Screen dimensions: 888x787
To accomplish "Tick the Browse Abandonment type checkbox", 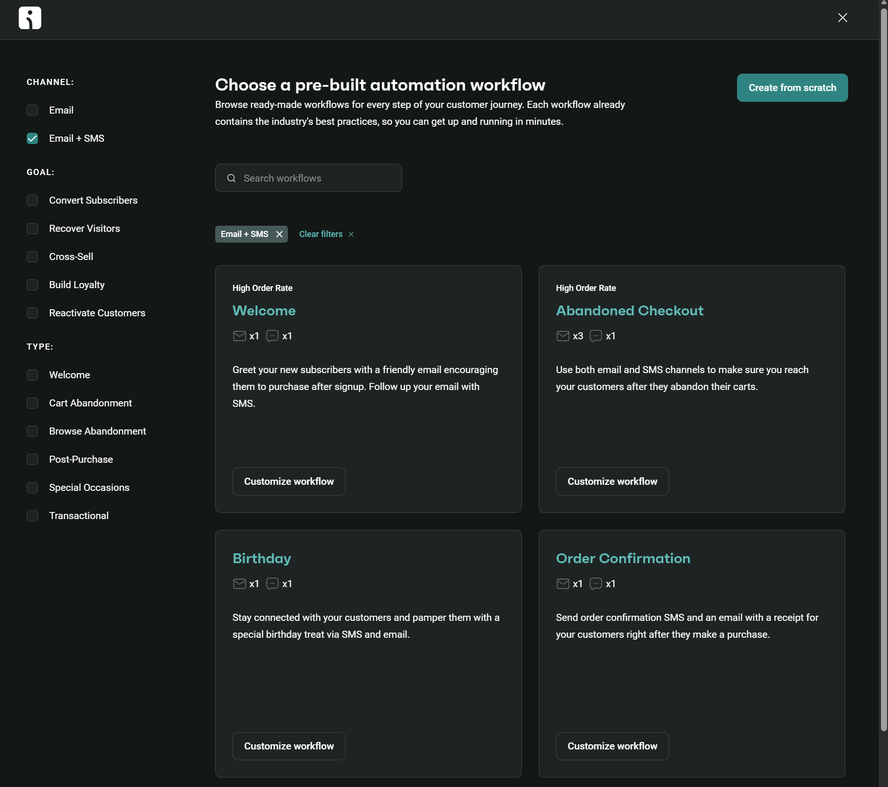I will click(x=32, y=431).
